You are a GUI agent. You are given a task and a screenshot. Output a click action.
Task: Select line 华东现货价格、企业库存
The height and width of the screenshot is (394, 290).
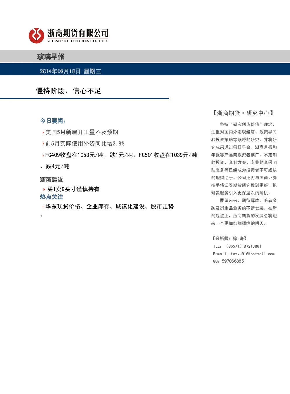click(x=110, y=207)
